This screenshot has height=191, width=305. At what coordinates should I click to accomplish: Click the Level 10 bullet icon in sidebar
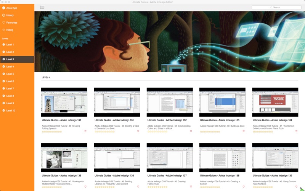[3, 110]
